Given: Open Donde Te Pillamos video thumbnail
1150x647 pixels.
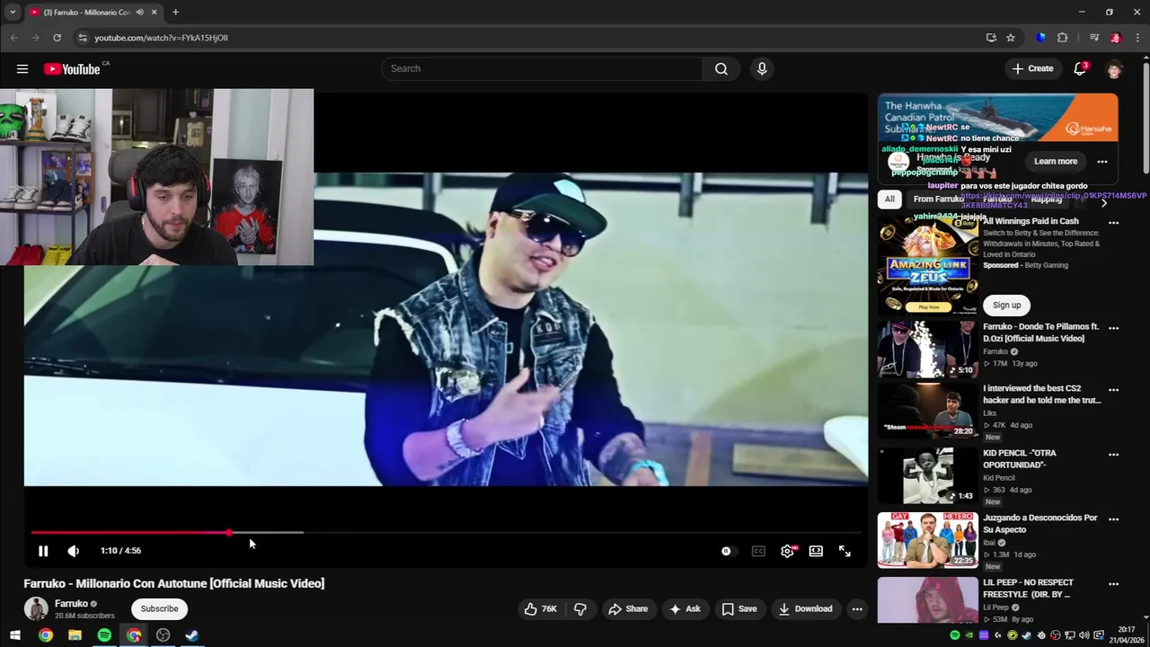Looking at the screenshot, I should pos(928,349).
